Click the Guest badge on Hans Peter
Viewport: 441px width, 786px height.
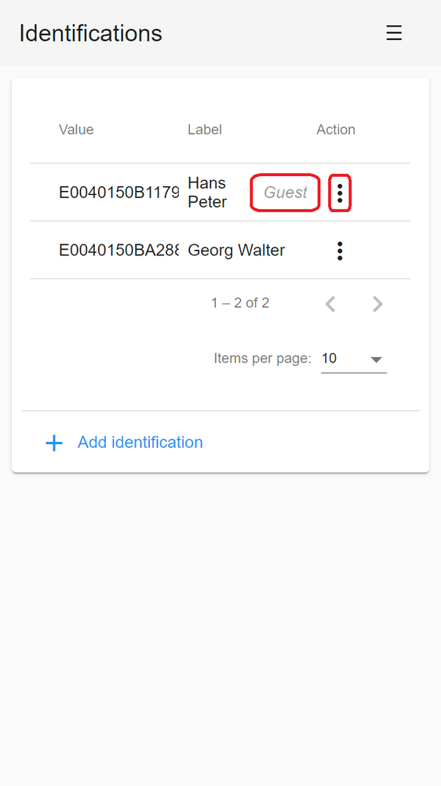(286, 193)
